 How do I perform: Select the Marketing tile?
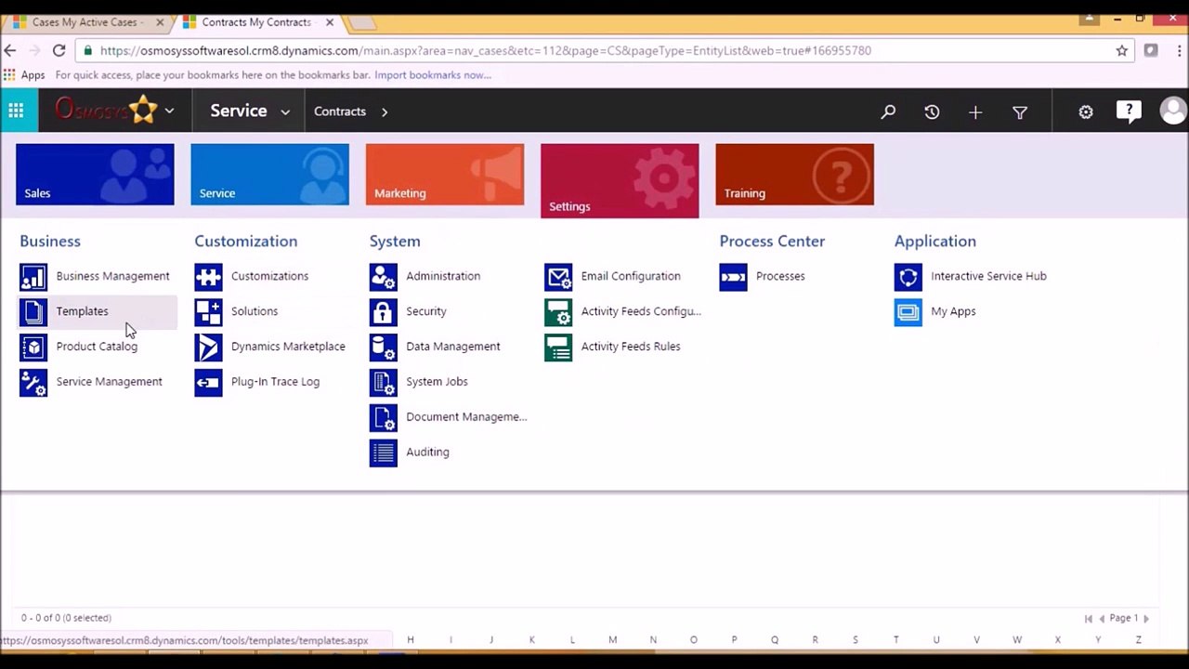pyautogui.click(x=445, y=175)
